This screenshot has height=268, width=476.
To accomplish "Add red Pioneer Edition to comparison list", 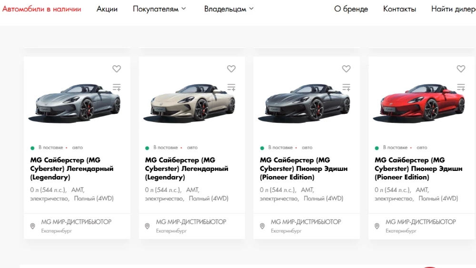I will (461, 88).
